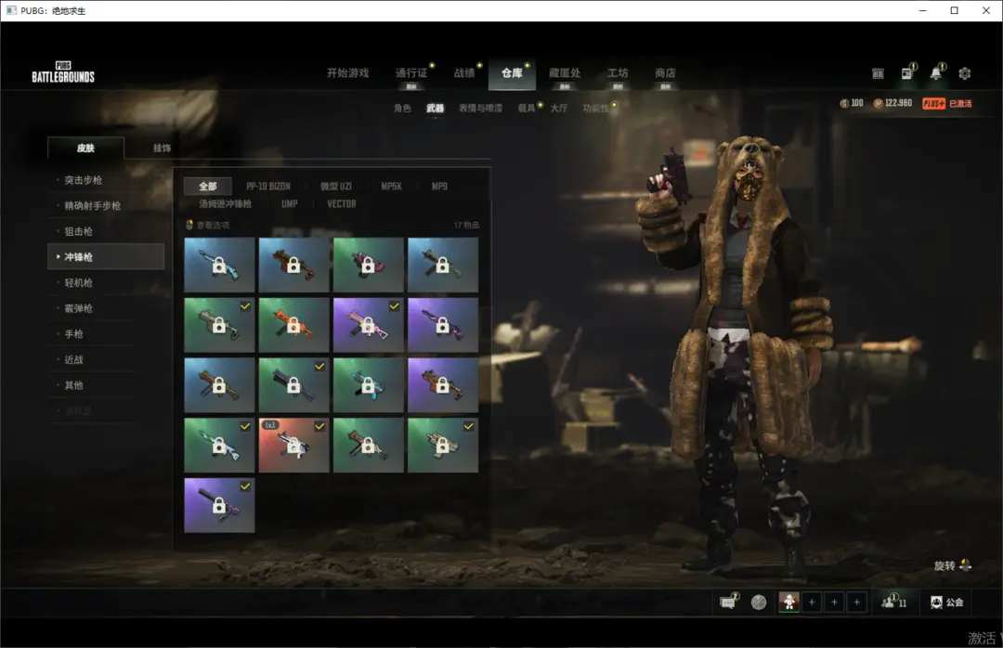Select 精确射手步枪 in the category list
1003x648 pixels.
tap(106, 206)
